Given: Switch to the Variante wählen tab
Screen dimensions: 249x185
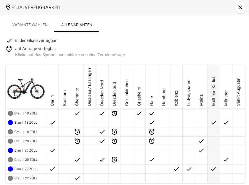Looking at the screenshot, I should (x=30, y=25).
